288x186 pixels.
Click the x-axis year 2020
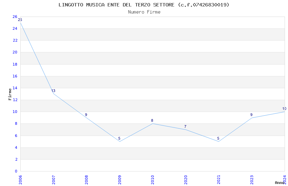pyautogui.click(x=186, y=180)
